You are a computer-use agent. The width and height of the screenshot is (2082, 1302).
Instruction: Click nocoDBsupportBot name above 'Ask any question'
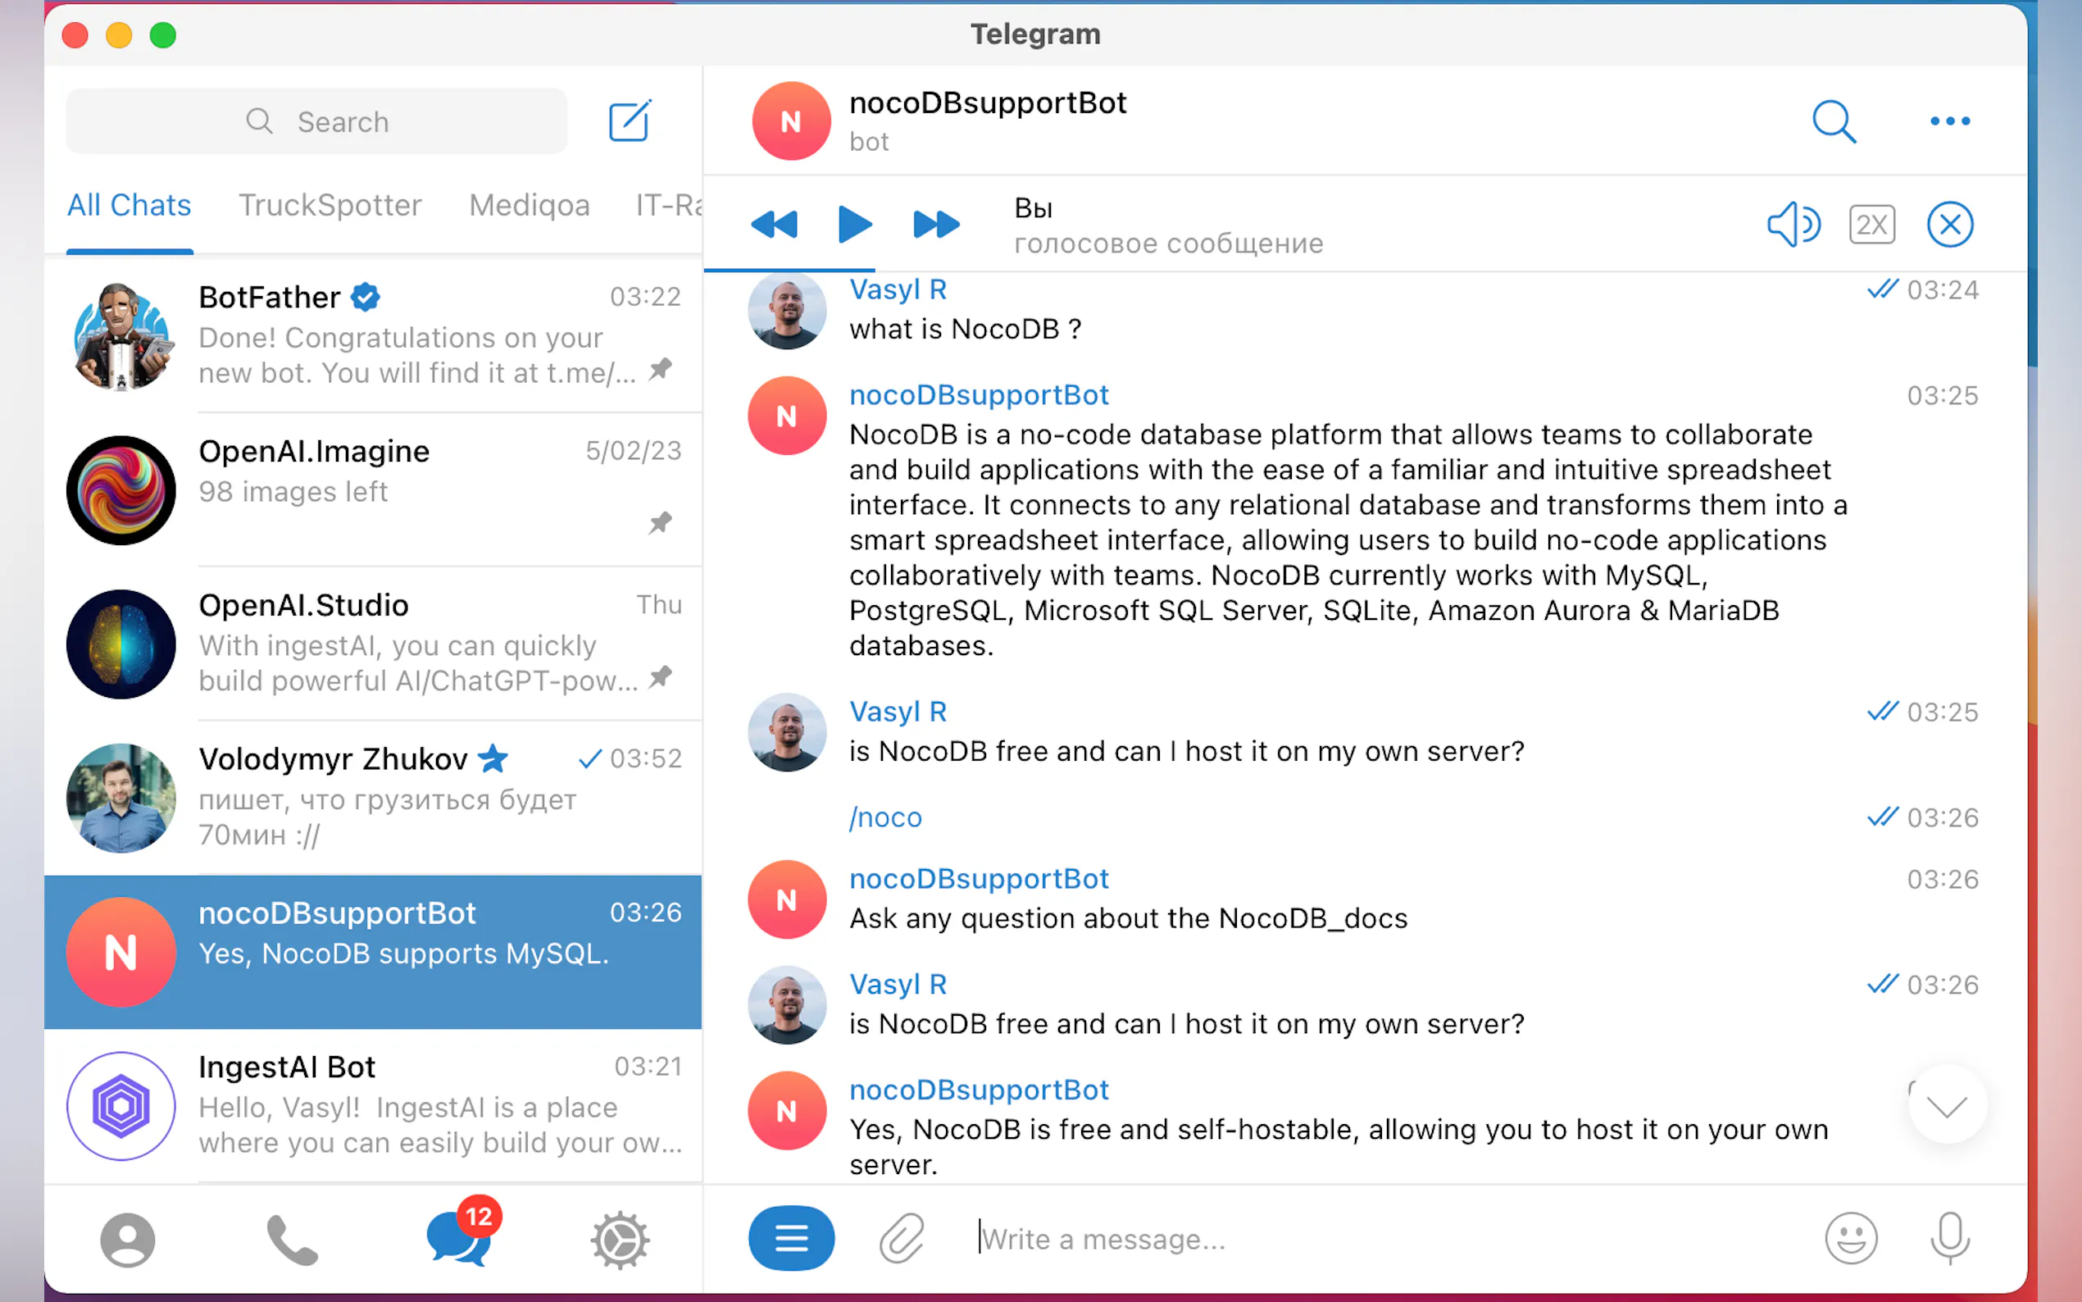click(x=979, y=879)
